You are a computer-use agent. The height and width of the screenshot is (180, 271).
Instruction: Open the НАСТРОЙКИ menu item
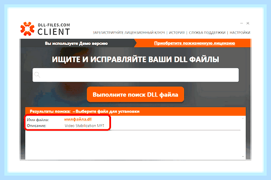click(x=240, y=33)
